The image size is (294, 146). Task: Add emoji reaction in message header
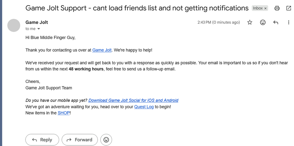point(263,22)
